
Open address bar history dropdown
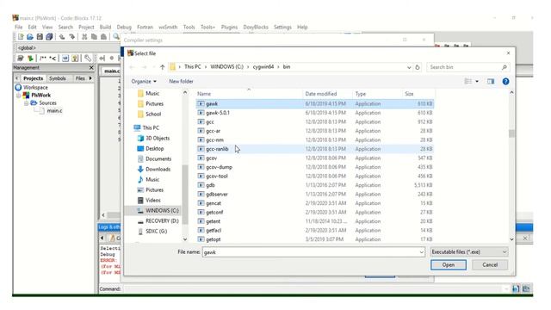409,67
